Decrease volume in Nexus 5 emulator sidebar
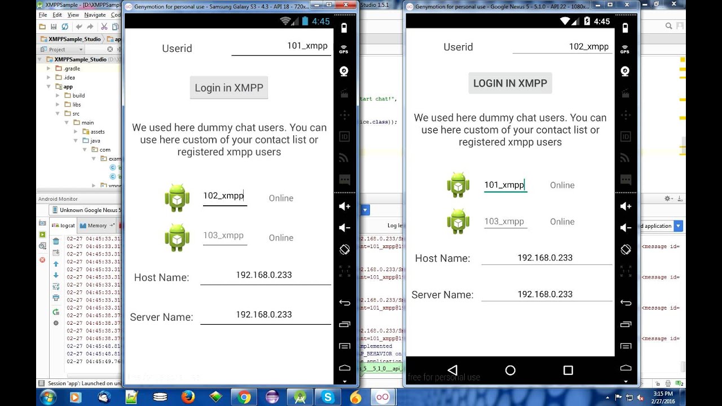Viewport: 722px width, 406px height. (x=625, y=228)
